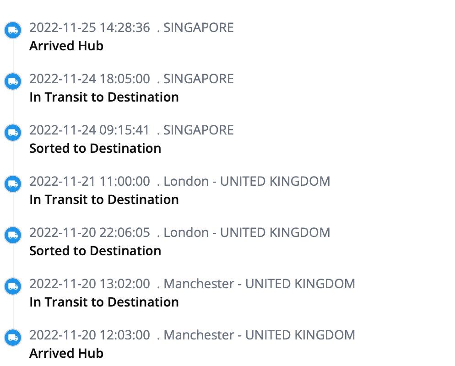Viewport: 455px width, 366px height.
Task: Click the bottom 'Arrived Hub' Manchester status
Action: coord(66,353)
